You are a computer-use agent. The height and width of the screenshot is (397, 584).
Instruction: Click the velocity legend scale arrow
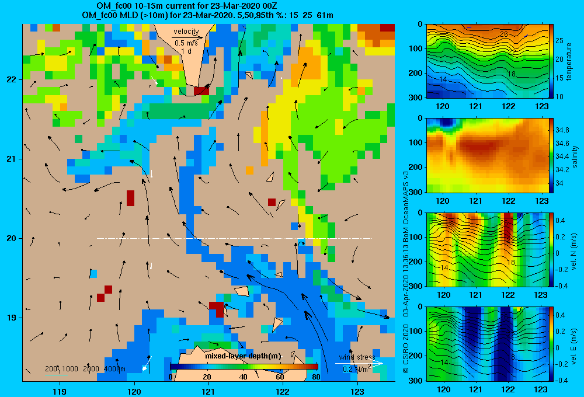[x=187, y=37]
